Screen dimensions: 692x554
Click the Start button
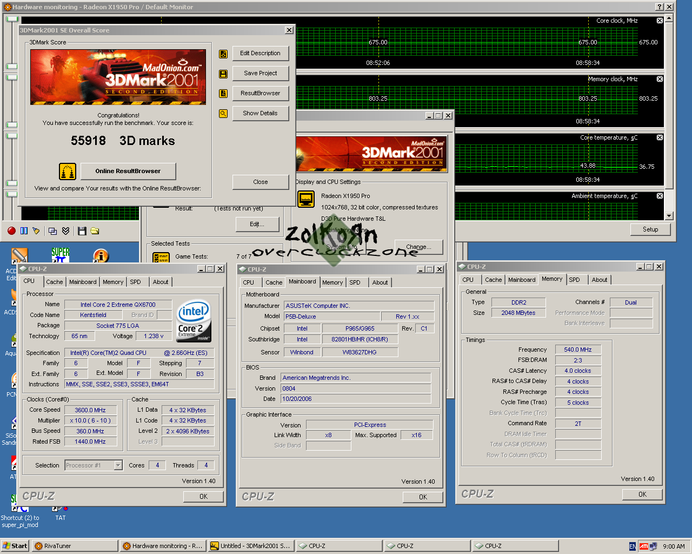pyautogui.click(x=15, y=546)
